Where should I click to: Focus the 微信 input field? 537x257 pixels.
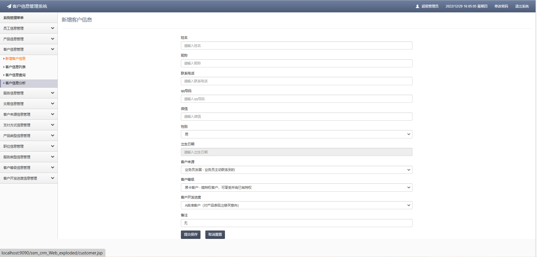(x=297, y=117)
